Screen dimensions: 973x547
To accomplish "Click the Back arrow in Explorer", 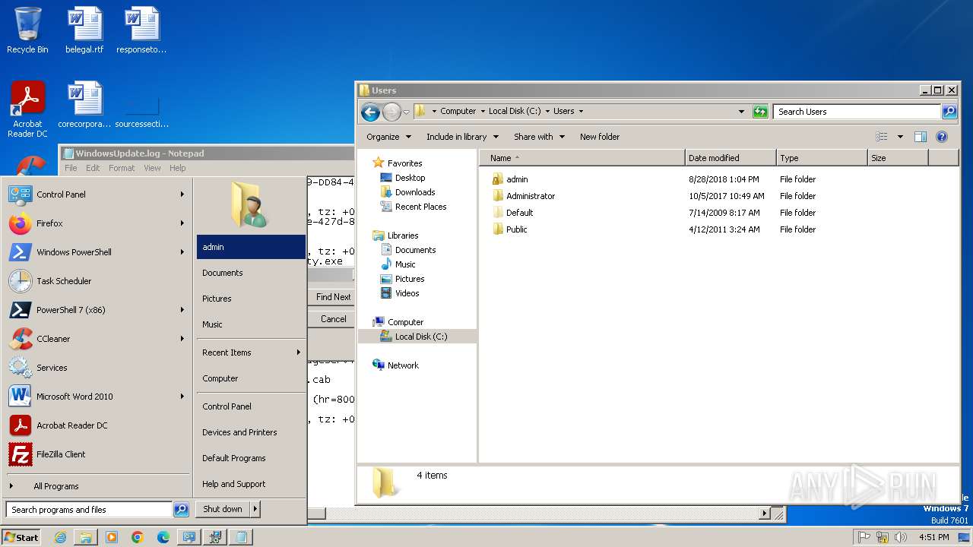I will pyautogui.click(x=370, y=112).
